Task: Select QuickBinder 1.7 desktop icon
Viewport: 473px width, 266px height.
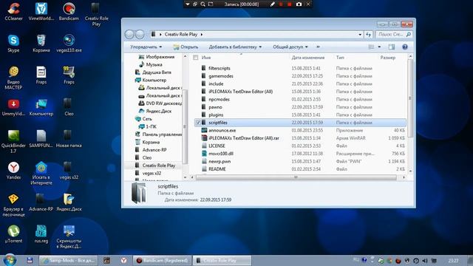Action: [x=13, y=142]
